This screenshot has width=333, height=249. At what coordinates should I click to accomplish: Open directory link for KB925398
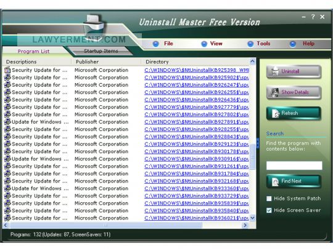pos(197,70)
